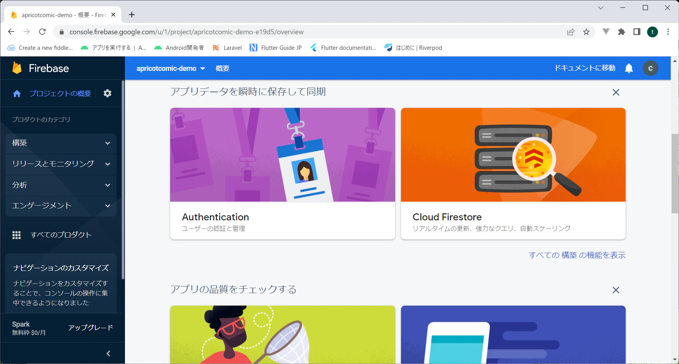Open the apricotcomic-demo project dropdown
679x364 pixels.
click(x=171, y=69)
